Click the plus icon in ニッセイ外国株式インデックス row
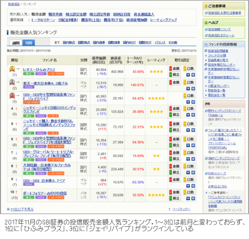 (x=188, y=130)
